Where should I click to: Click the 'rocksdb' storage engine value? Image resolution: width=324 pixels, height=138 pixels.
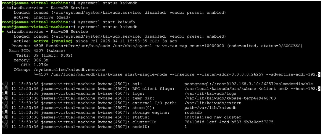pos(193,112)
